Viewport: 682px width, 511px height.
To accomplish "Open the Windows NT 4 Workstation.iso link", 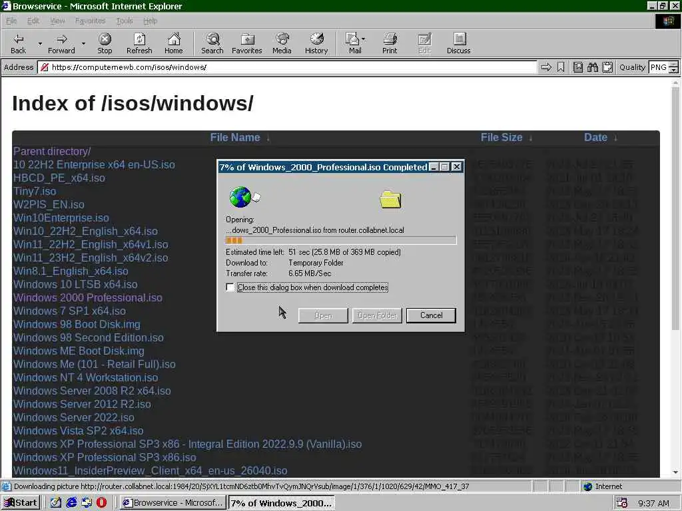I will 86,378.
